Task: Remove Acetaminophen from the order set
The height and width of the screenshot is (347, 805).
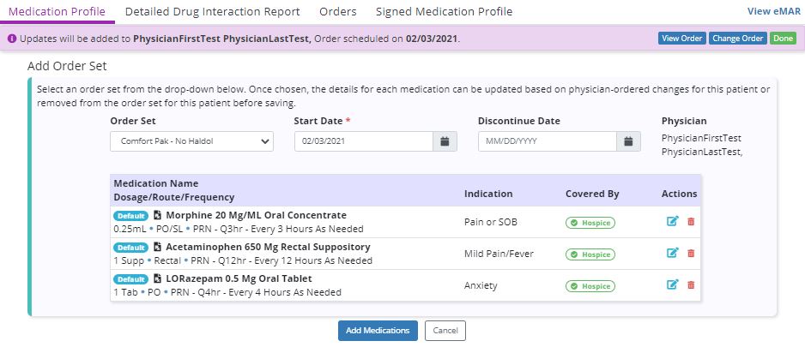Action: tap(691, 253)
